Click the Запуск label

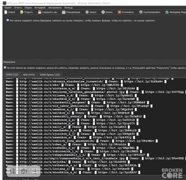coord(93,12)
